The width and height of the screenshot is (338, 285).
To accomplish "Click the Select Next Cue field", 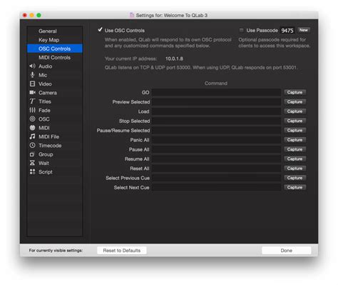I will pyautogui.click(x=216, y=188).
